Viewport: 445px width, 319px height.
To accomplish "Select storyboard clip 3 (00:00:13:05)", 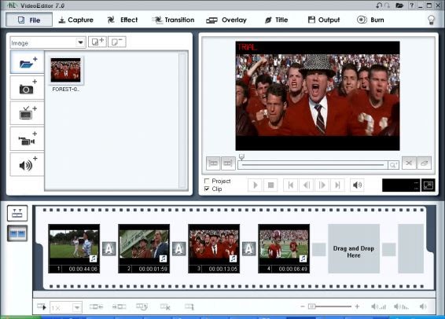I will click(x=214, y=248).
